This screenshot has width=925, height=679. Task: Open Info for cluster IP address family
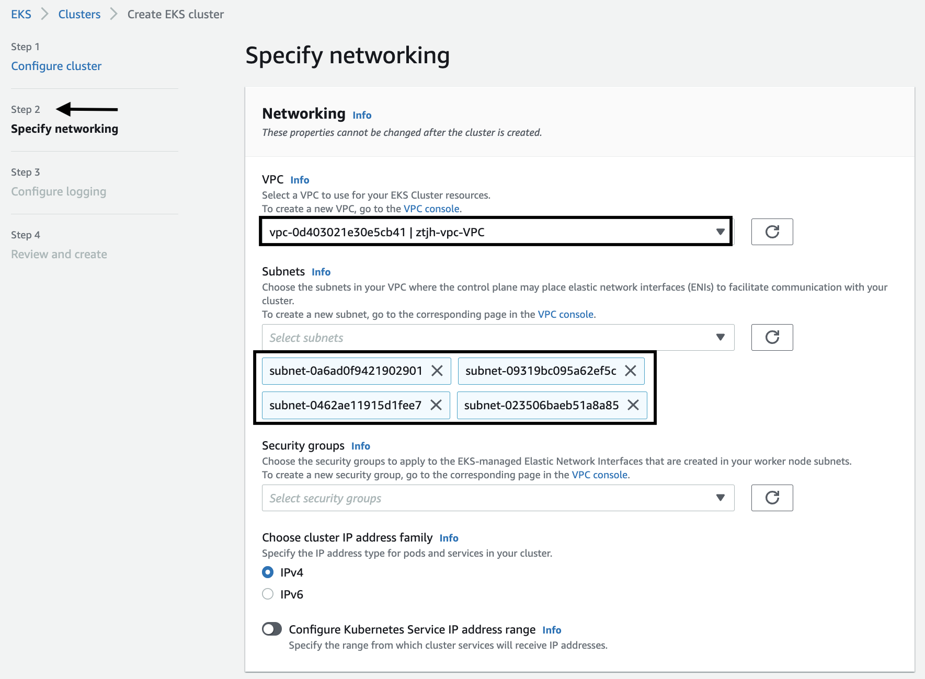(449, 538)
